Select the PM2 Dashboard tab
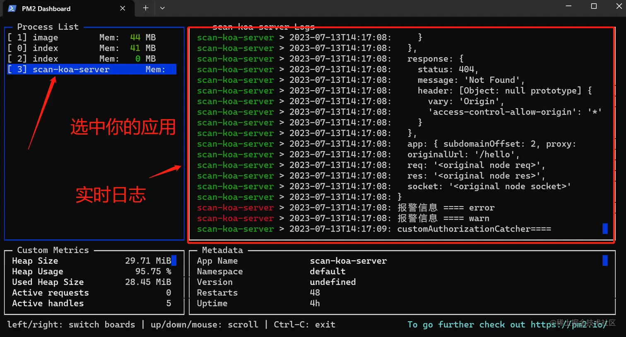 point(68,8)
